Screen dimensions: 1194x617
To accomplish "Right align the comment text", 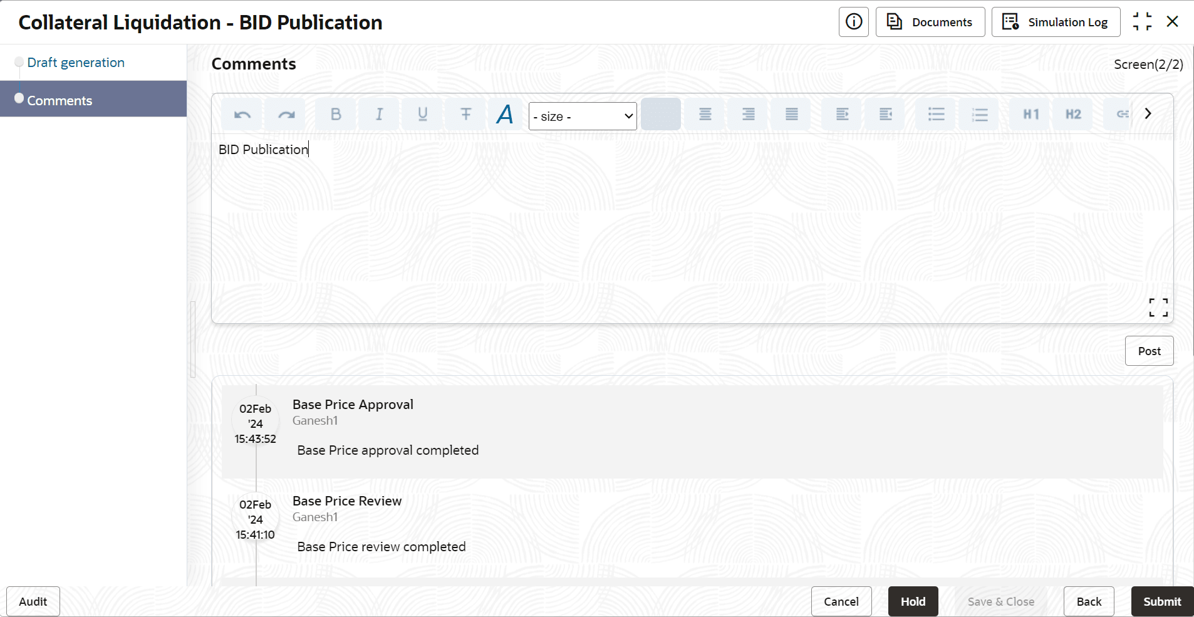I will click(x=749, y=114).
